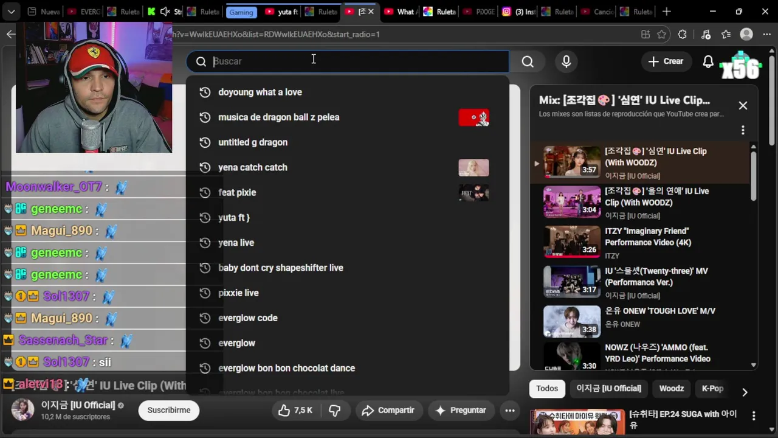This screenshot has width=778, height=438.
Task: Select the Todos filter chip
Action: tap(547, 389)
